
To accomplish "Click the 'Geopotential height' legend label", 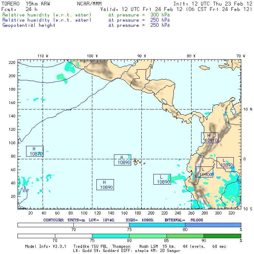I will 29,25.
